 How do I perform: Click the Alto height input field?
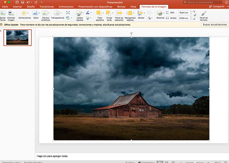[184, 13]
